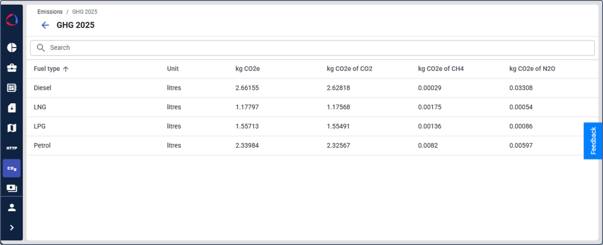The image size is (603, 245).
Task: Open the HTTP section in sidebar
Action: 12,148
